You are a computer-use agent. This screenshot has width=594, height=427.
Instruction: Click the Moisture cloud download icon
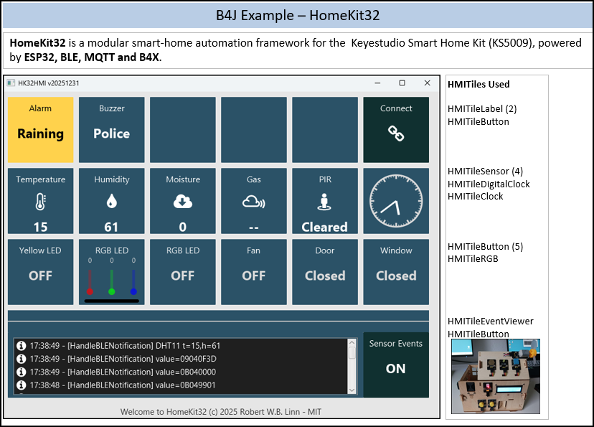coord(183,202)
